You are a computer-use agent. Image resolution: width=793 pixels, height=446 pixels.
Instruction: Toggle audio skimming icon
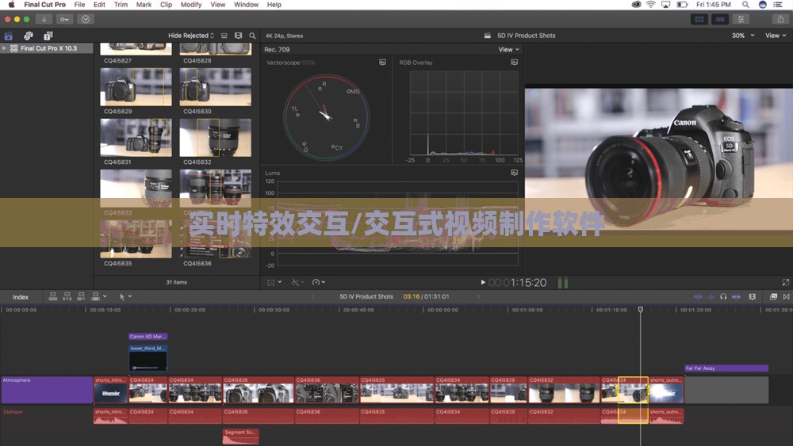(711, 296)
